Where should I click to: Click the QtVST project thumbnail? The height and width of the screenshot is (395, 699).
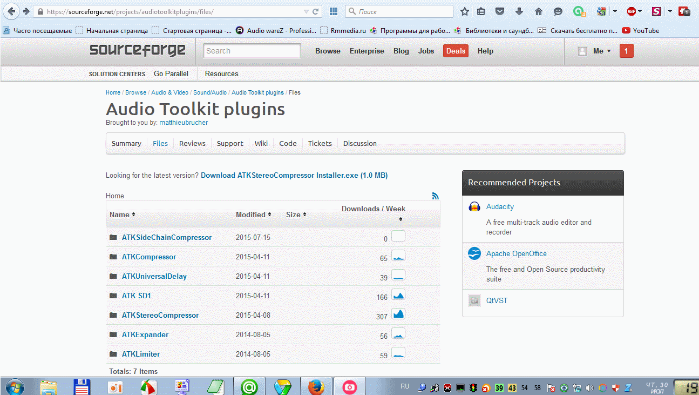[x=474, y=301]
